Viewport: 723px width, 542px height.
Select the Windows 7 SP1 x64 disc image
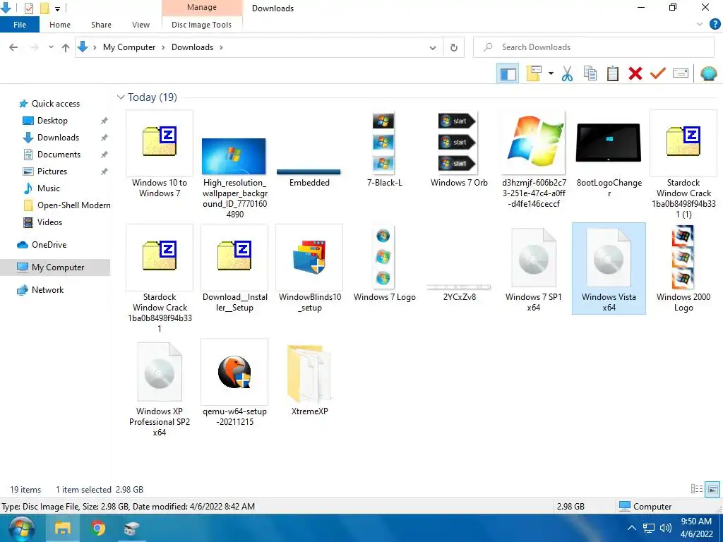pos(534,269)
